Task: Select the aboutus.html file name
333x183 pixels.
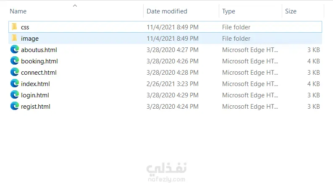Action: click(x=39, y=50)
